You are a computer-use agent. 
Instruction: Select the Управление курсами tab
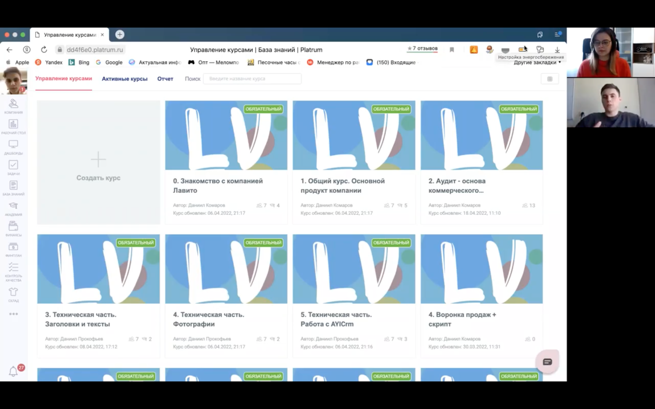point(63,79)
